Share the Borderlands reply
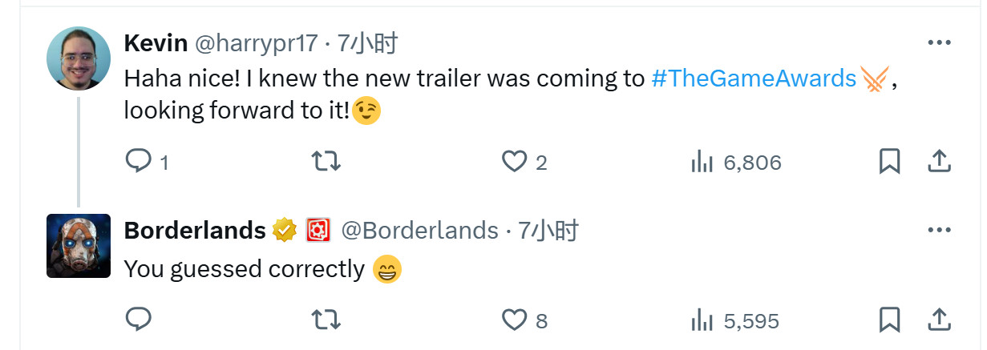 [939, 320]
